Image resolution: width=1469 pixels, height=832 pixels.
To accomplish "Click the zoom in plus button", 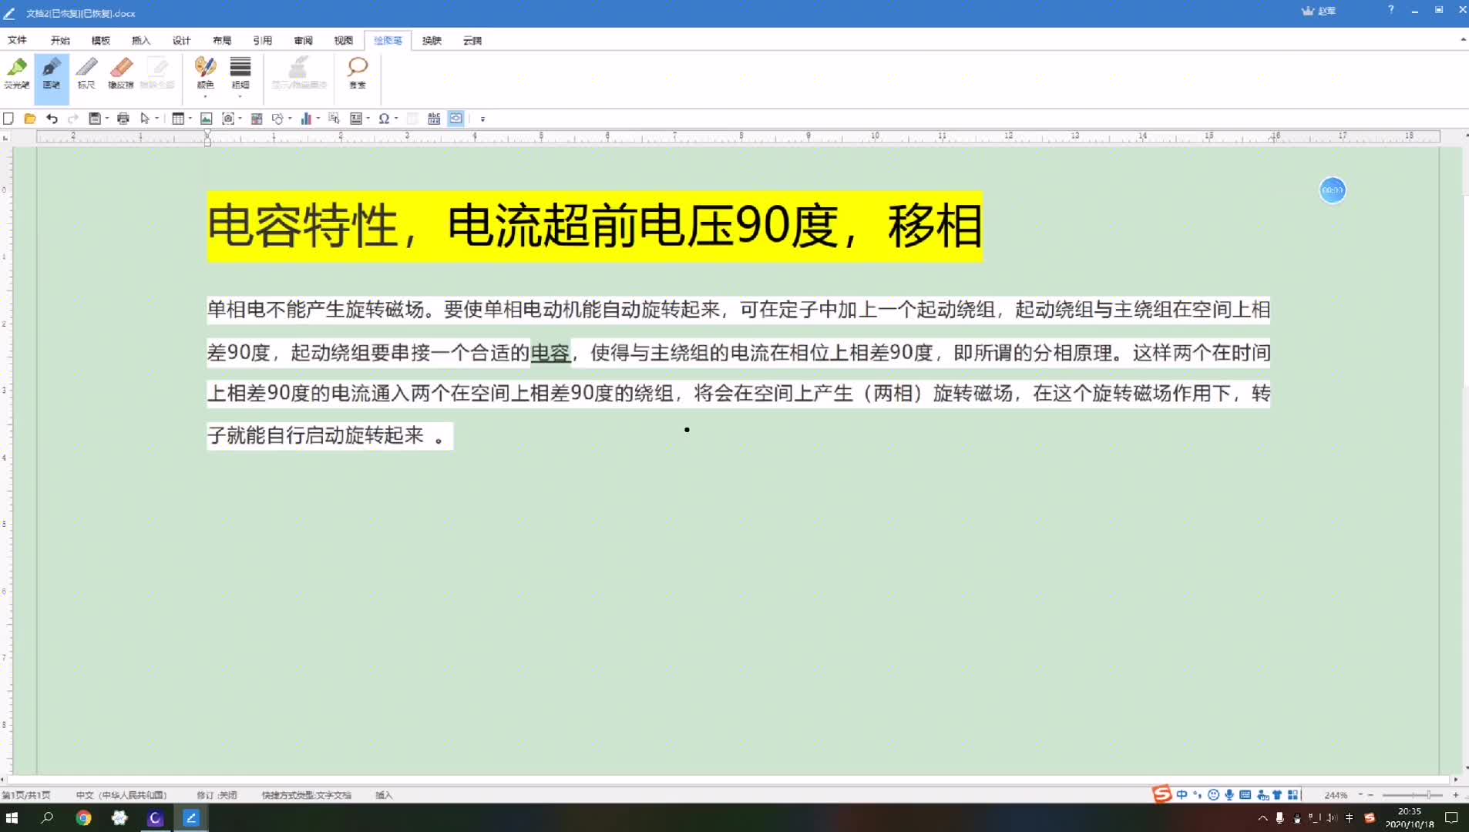I will click(1455, 794).
